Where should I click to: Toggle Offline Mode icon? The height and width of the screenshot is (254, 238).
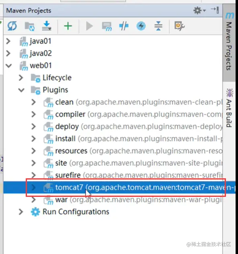(124, 26)
